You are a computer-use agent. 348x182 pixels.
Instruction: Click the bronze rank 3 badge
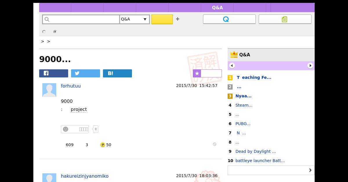[230, 96]
